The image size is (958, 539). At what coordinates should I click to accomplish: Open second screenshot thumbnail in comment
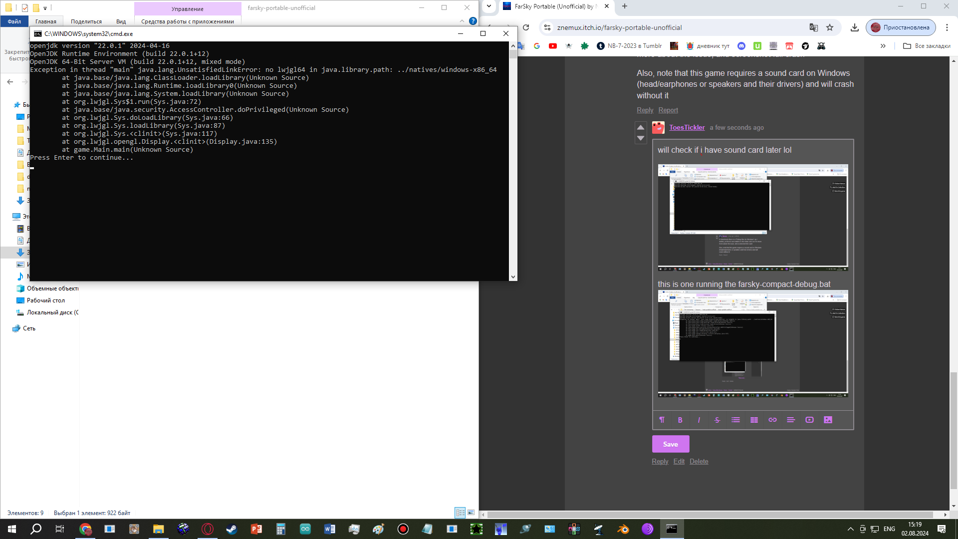point(752,343)
